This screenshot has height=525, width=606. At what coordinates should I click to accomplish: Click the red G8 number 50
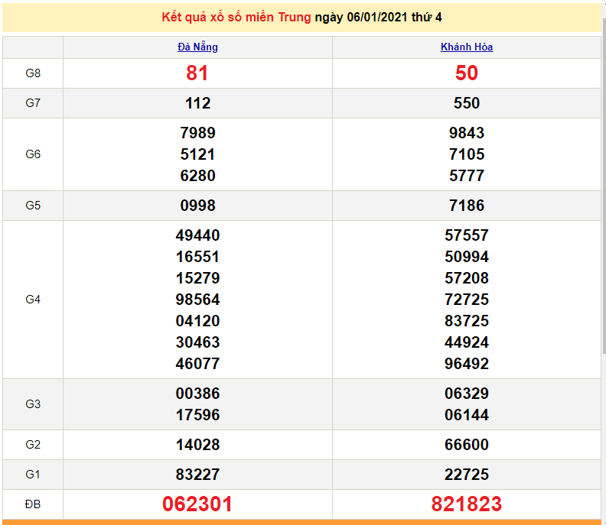[x=466, y=73]
